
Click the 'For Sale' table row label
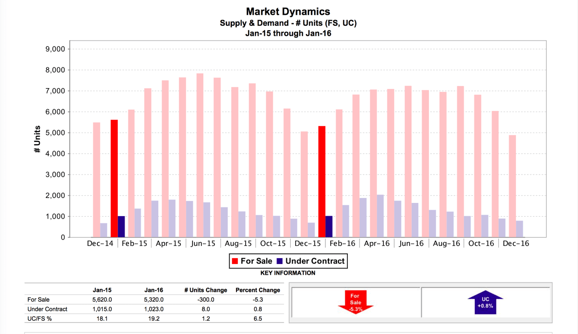(x=38, y=300)
